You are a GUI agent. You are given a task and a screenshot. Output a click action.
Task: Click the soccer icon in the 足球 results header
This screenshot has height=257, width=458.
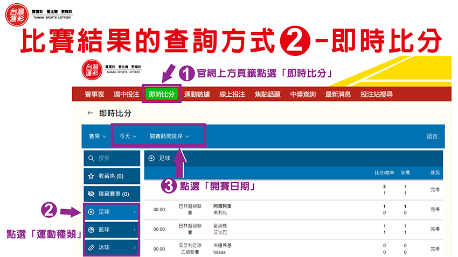point(151,158)
